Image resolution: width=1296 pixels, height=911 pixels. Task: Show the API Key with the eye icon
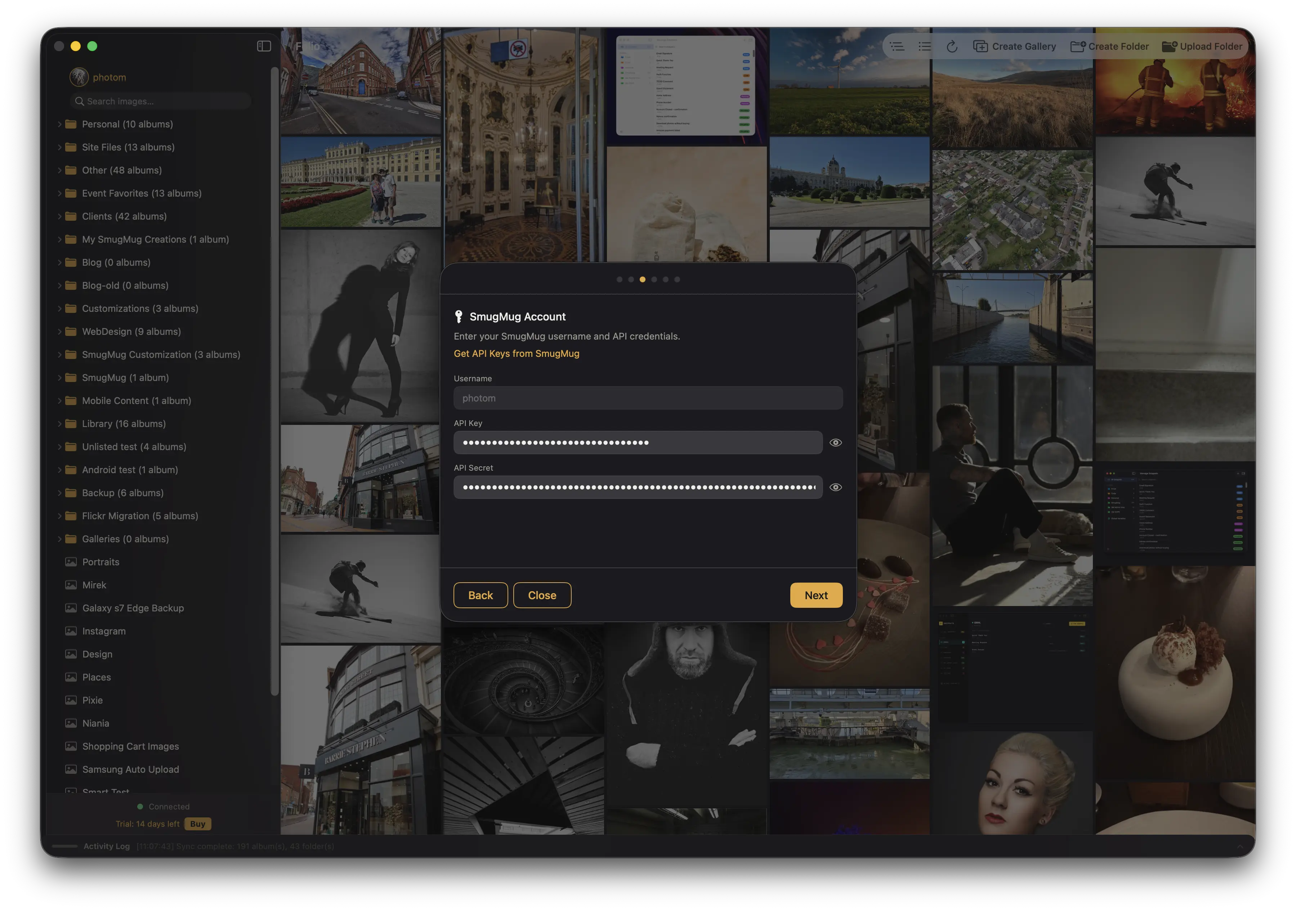coord(835,443)
